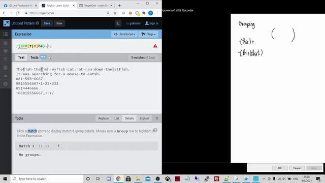The image size is (325, 183).
Task: Click the Sign In link
Action: pos(152,23)
